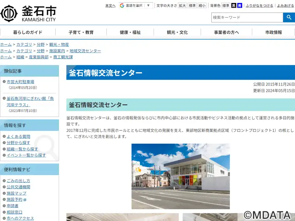Viewport: 295px width, 221px height.
Task: Open the 健康・福祉 menu
Action: 130,32
